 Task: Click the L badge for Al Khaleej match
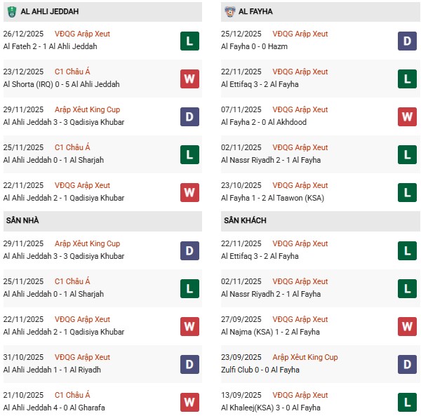[408, 402]
